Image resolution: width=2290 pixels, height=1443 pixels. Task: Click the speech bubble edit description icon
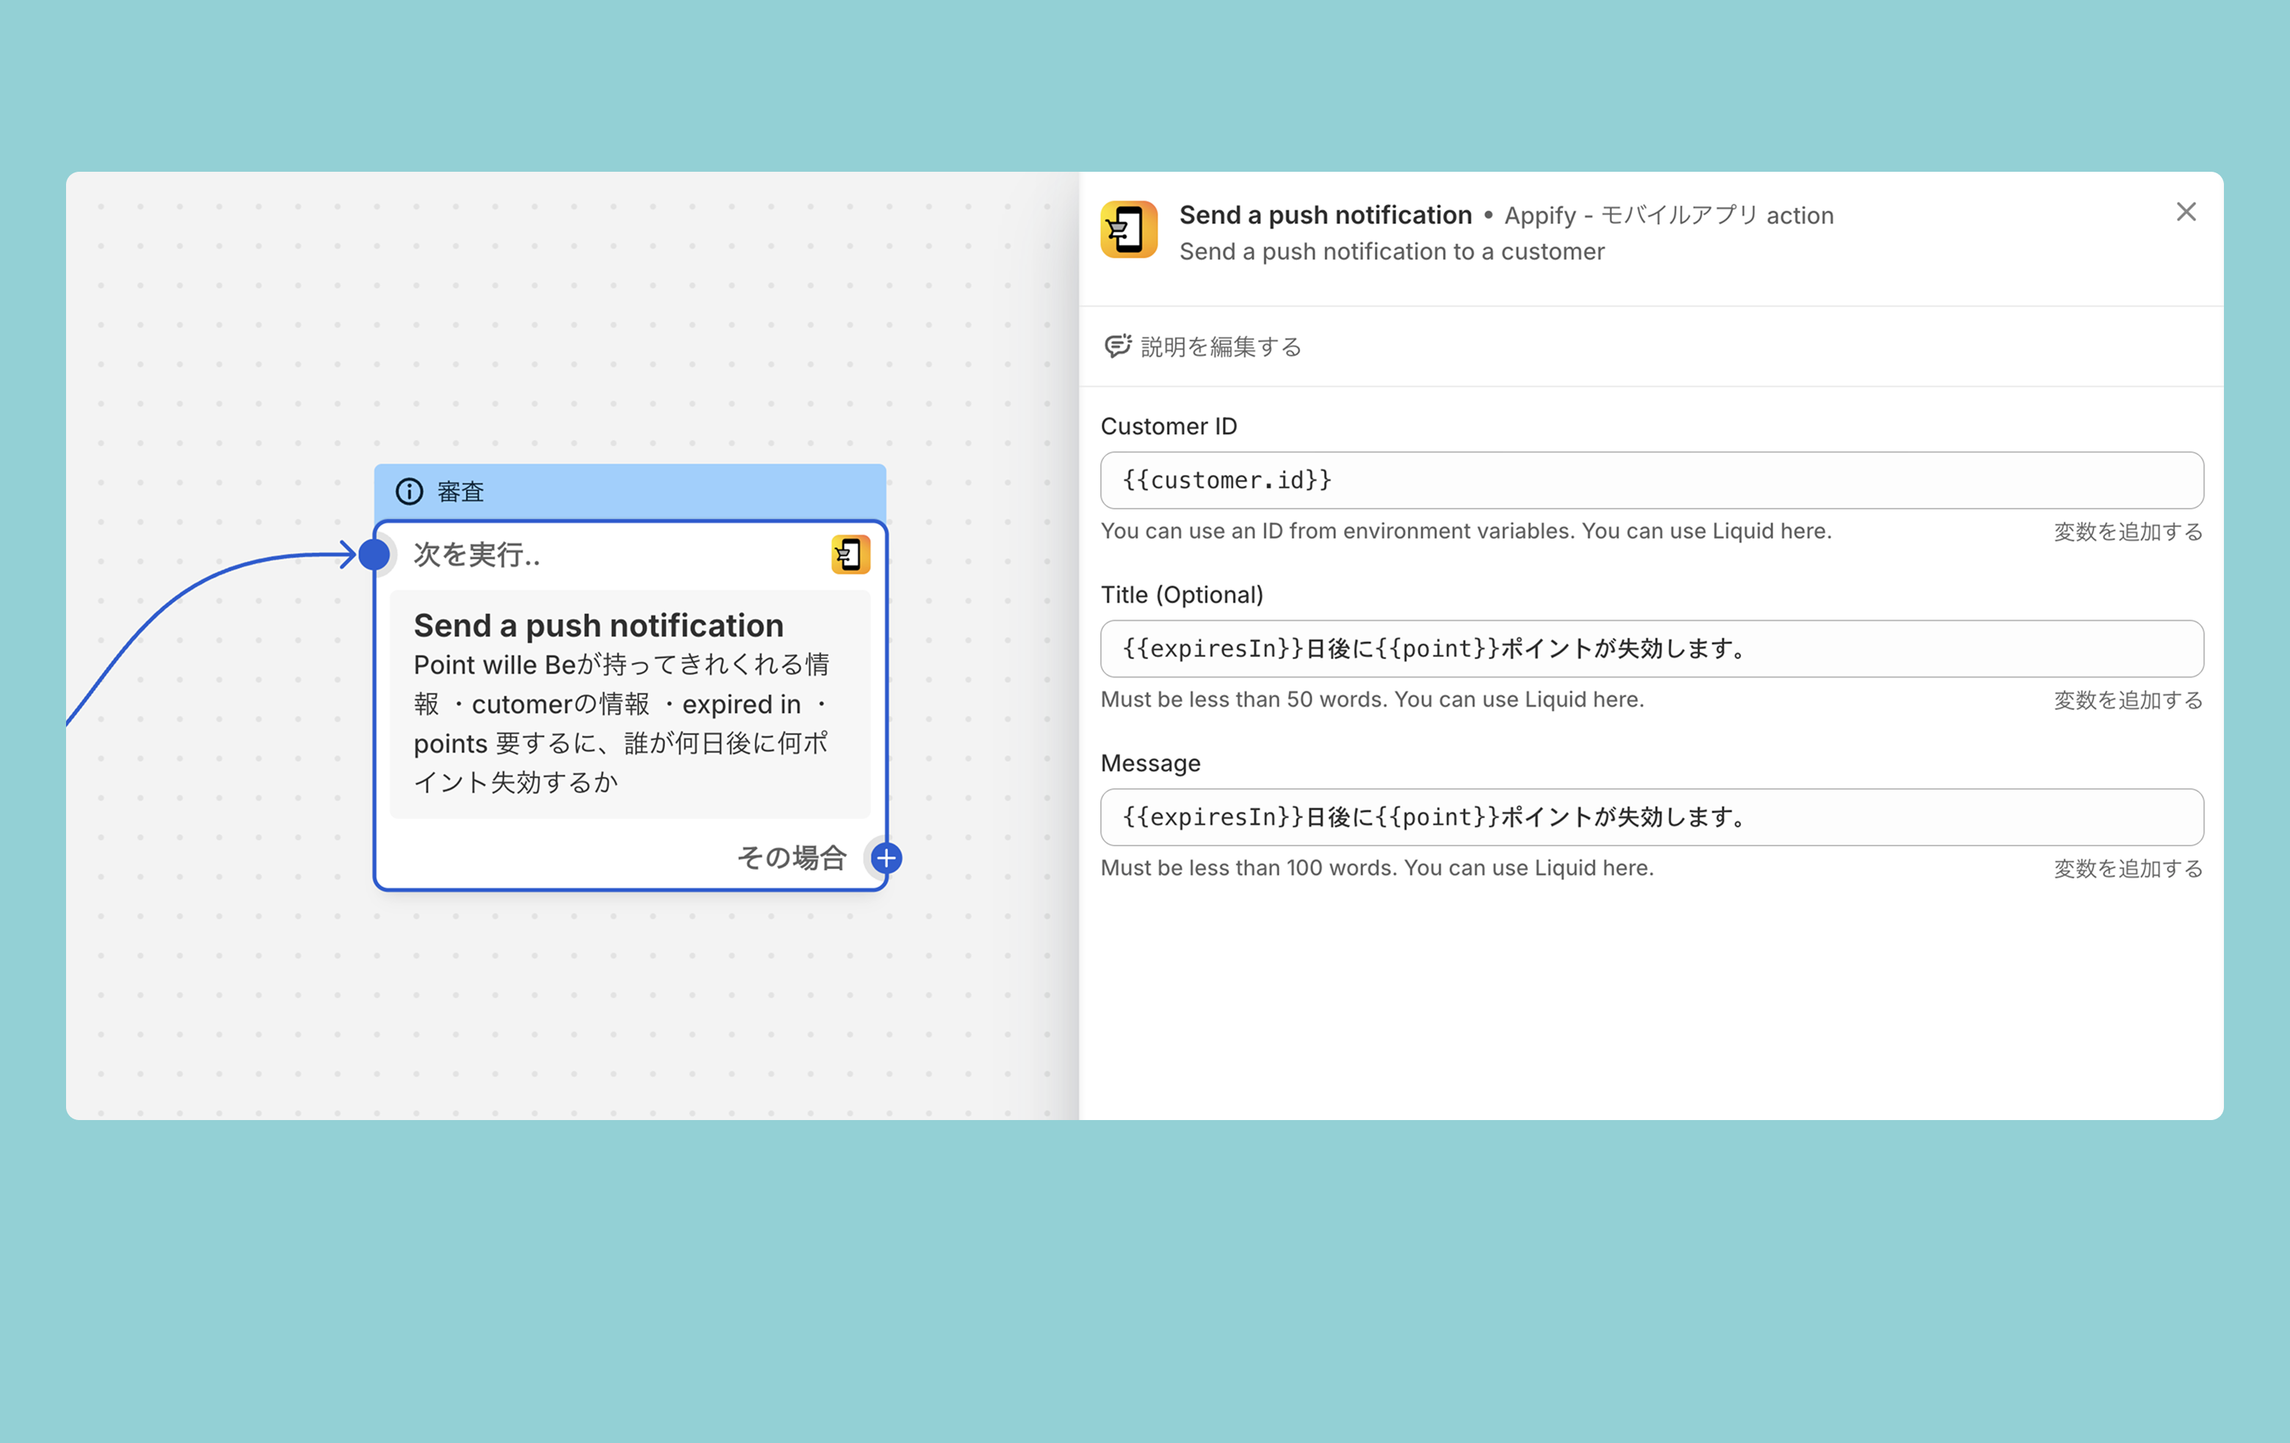pos(1117,346)
